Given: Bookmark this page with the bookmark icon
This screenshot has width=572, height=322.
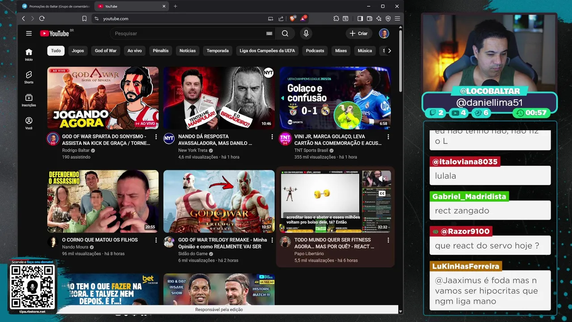Looking at the screenshot, I should (x=84, y=18).
